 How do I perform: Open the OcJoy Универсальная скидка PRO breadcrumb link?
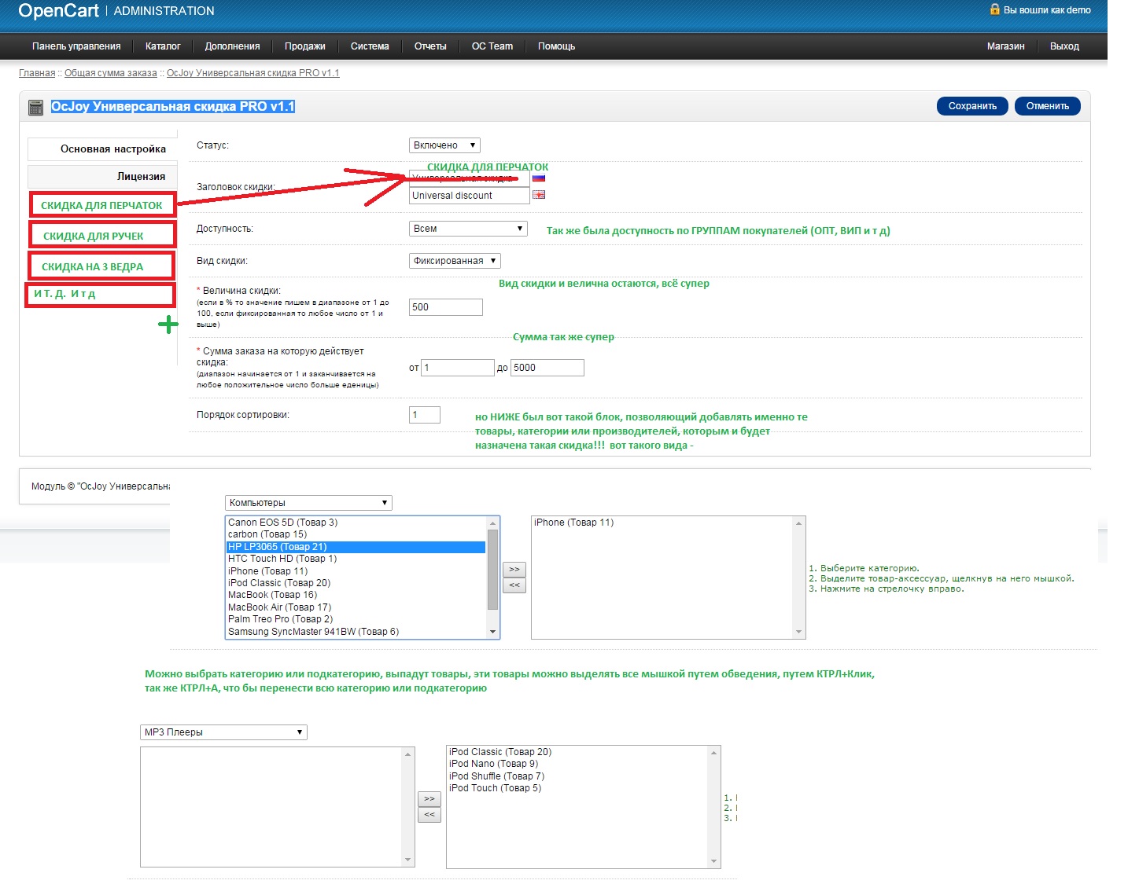coord(253,73)
